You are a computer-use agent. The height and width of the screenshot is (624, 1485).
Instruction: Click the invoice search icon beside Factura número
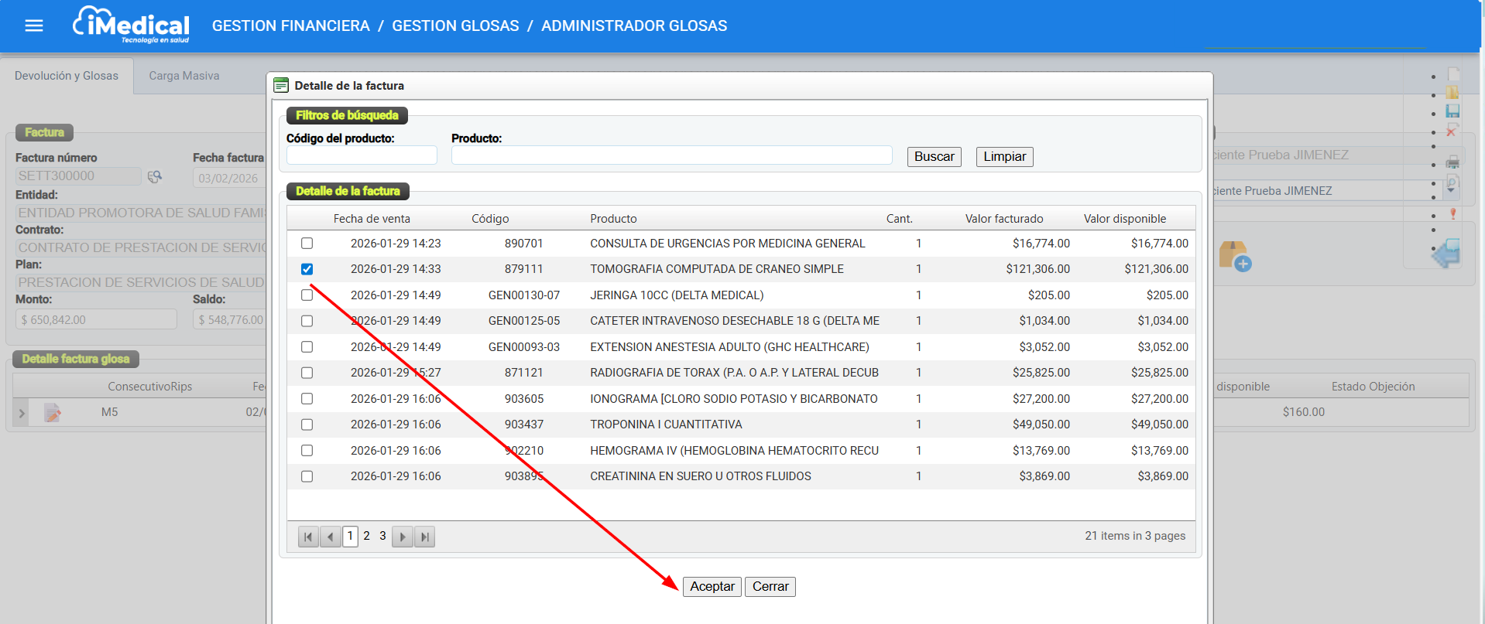[155, 176]
